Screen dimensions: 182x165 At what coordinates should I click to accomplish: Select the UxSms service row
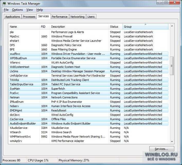pyautogui.click(x=88, y=71)
